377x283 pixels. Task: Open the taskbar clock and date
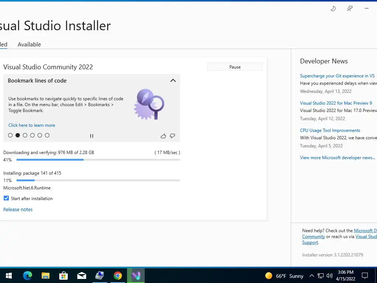[345, 276]
